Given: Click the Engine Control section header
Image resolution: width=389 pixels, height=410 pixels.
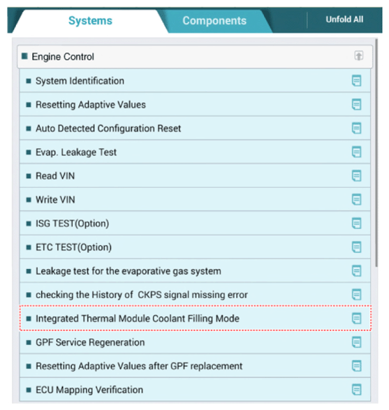Looking at the screenshot, I should click(195, 57).
